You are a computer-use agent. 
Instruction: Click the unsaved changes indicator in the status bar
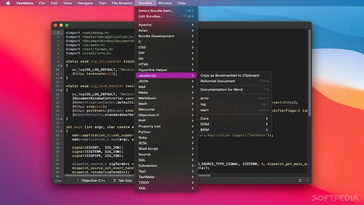[x=307, y=180]
